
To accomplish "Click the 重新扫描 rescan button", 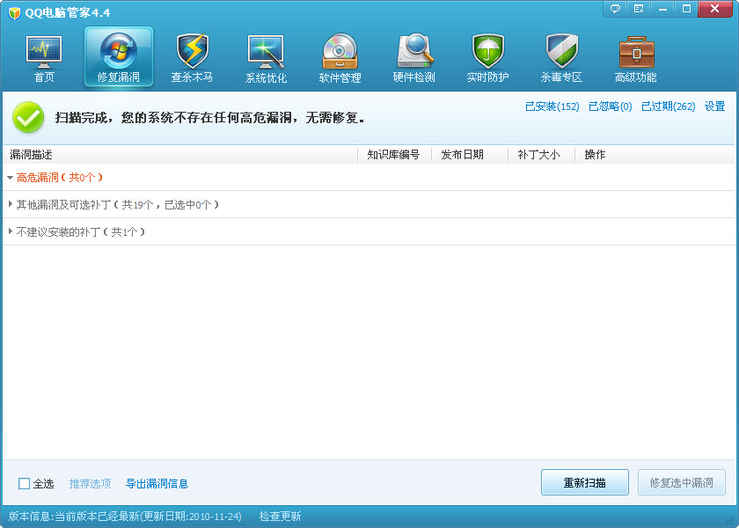I will click(584, 482).
